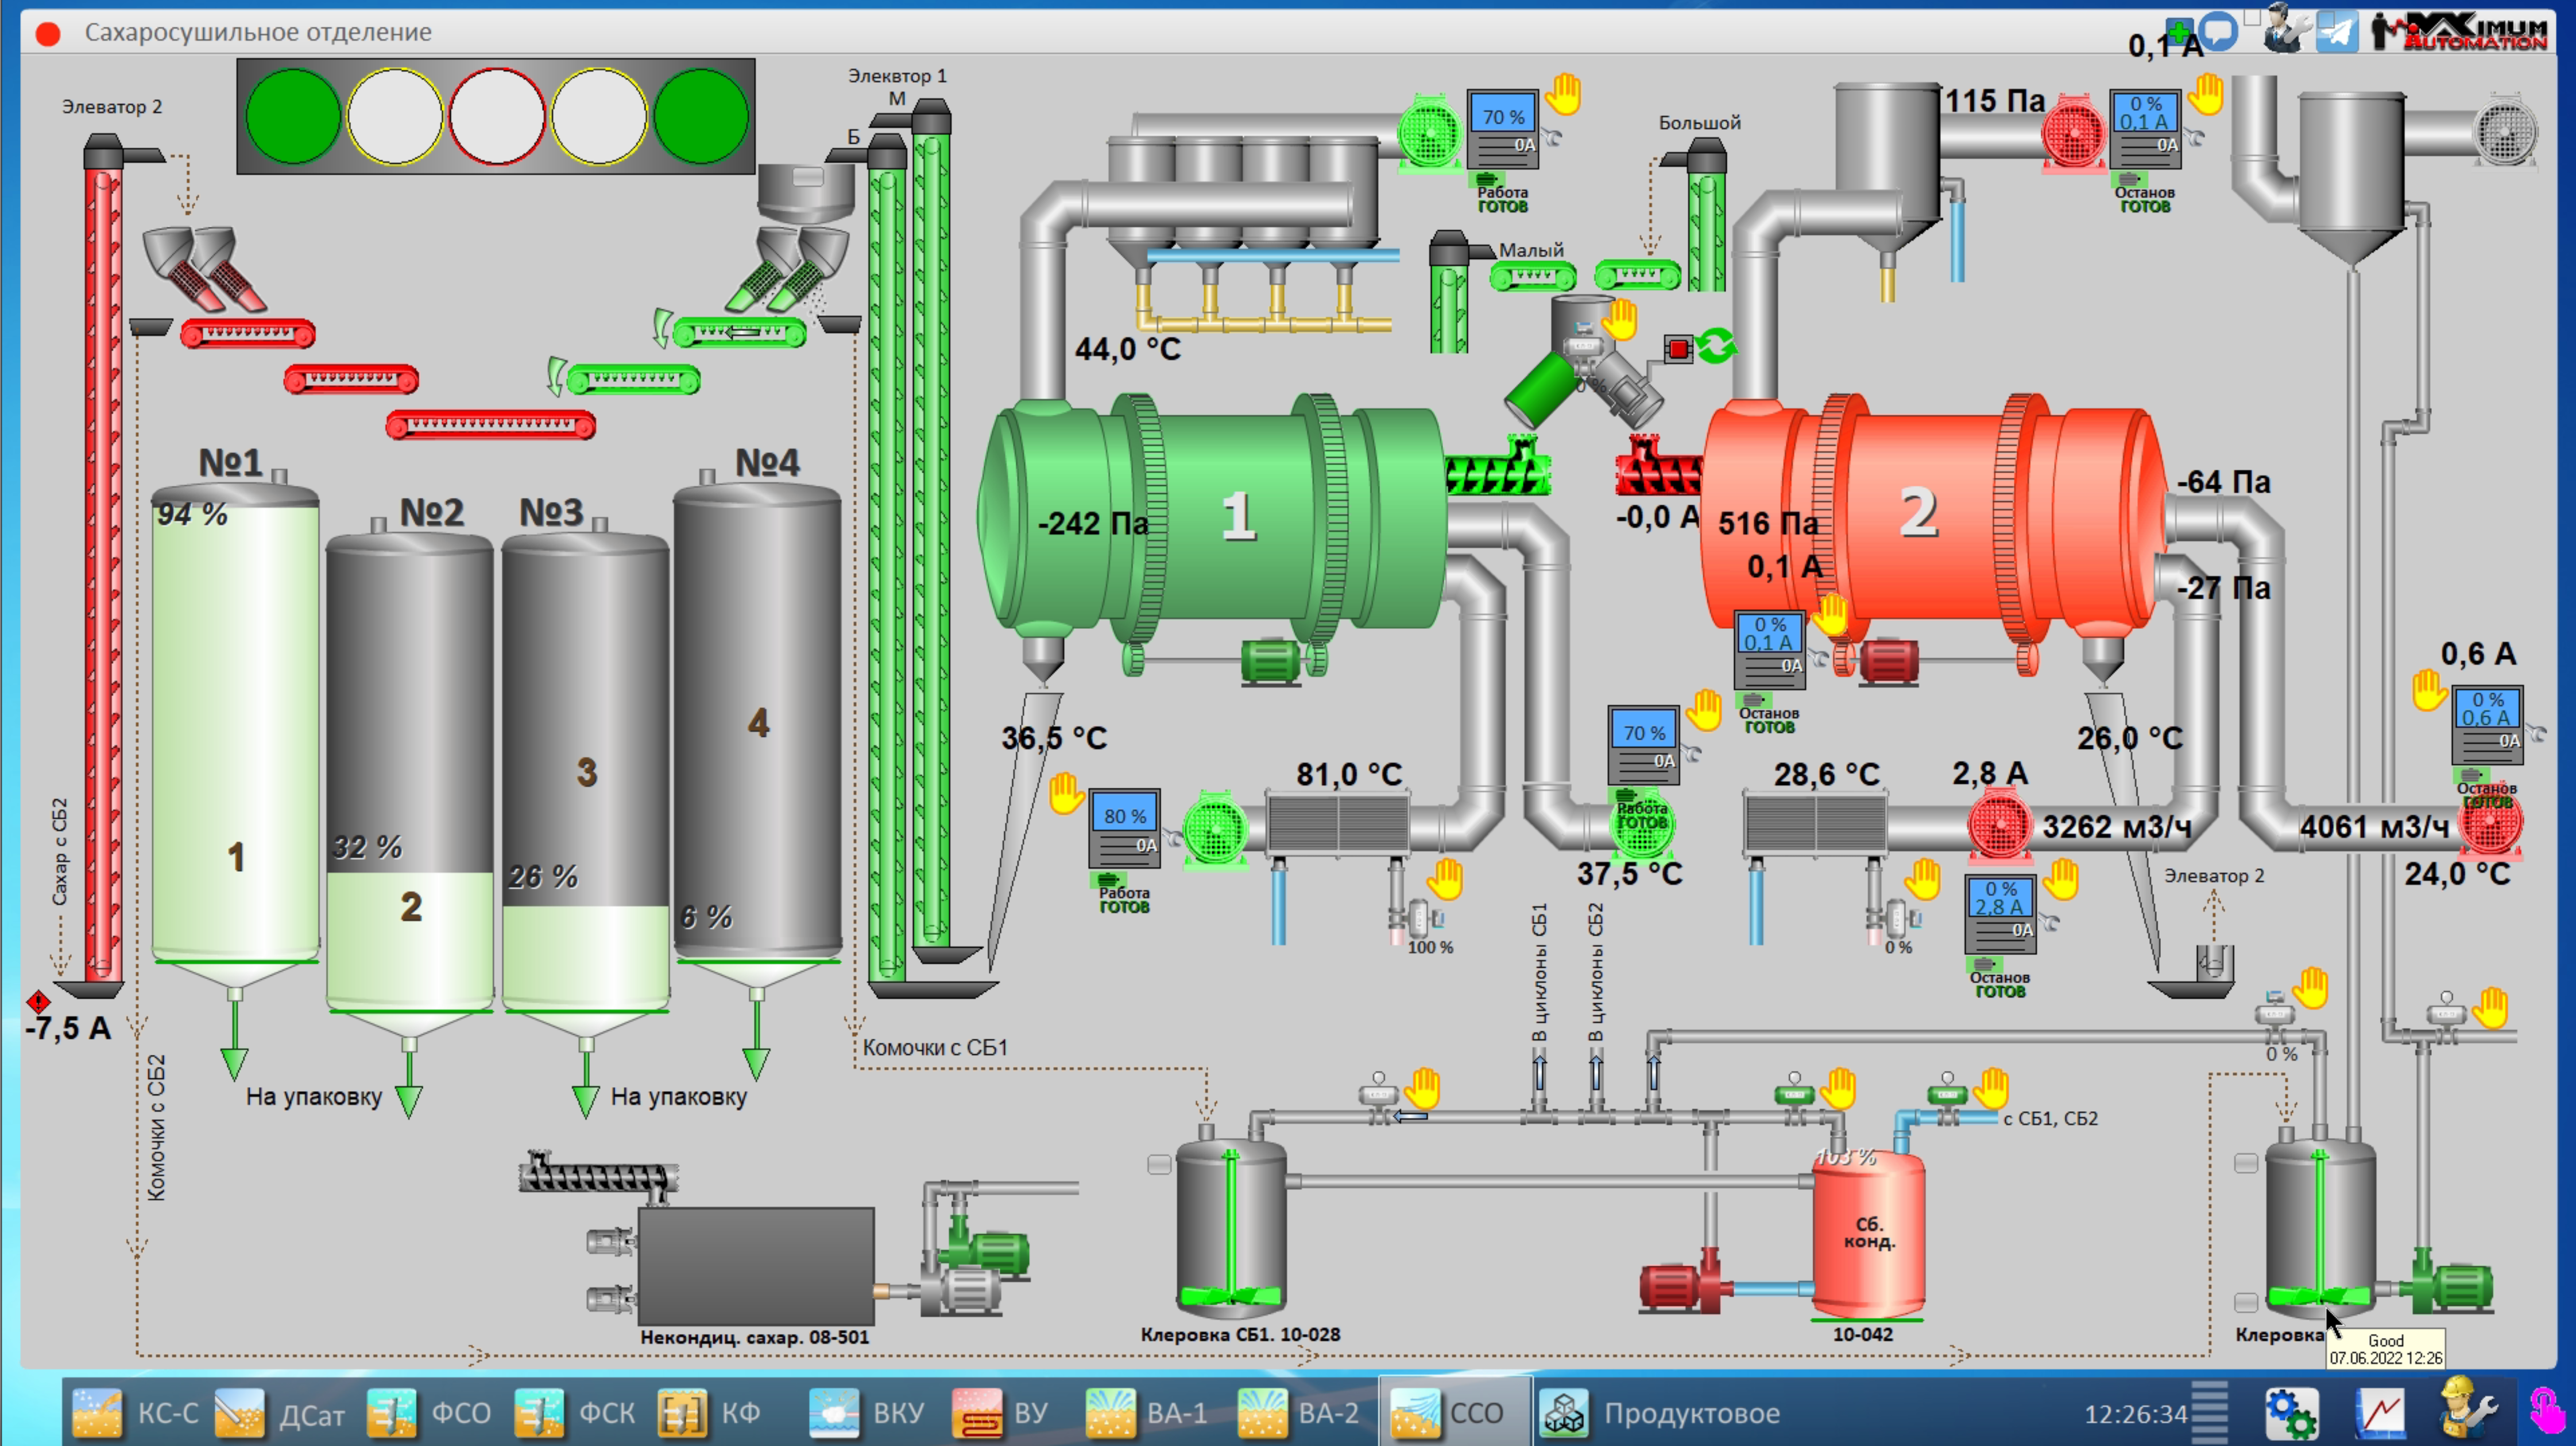
Task: Toggle manual hand on the diverter under Малый
Action: tap(1620, 321)
